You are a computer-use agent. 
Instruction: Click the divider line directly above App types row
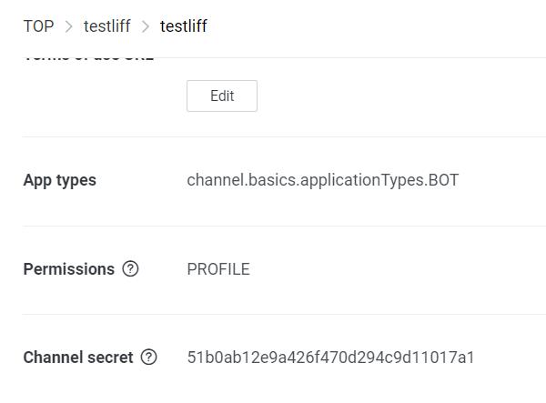tap(284, 136)
